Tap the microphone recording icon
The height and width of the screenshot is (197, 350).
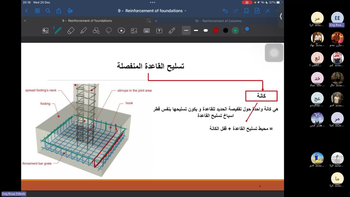coord(70,11)
